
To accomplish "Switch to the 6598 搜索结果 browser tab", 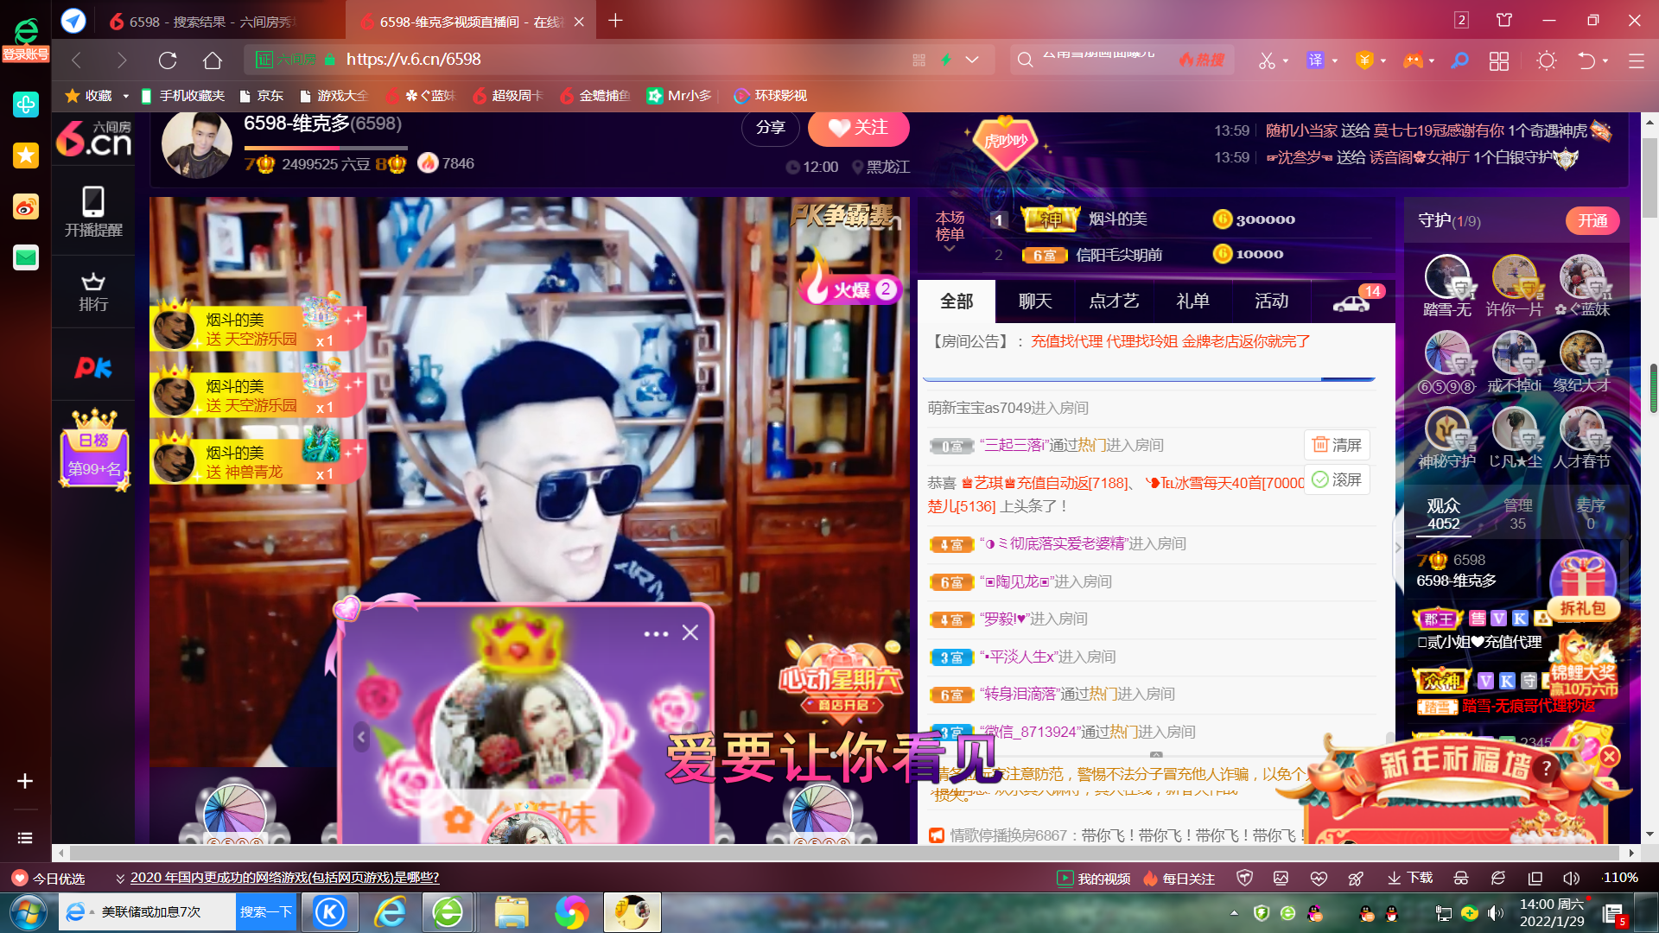I will (x=204, y=22).
